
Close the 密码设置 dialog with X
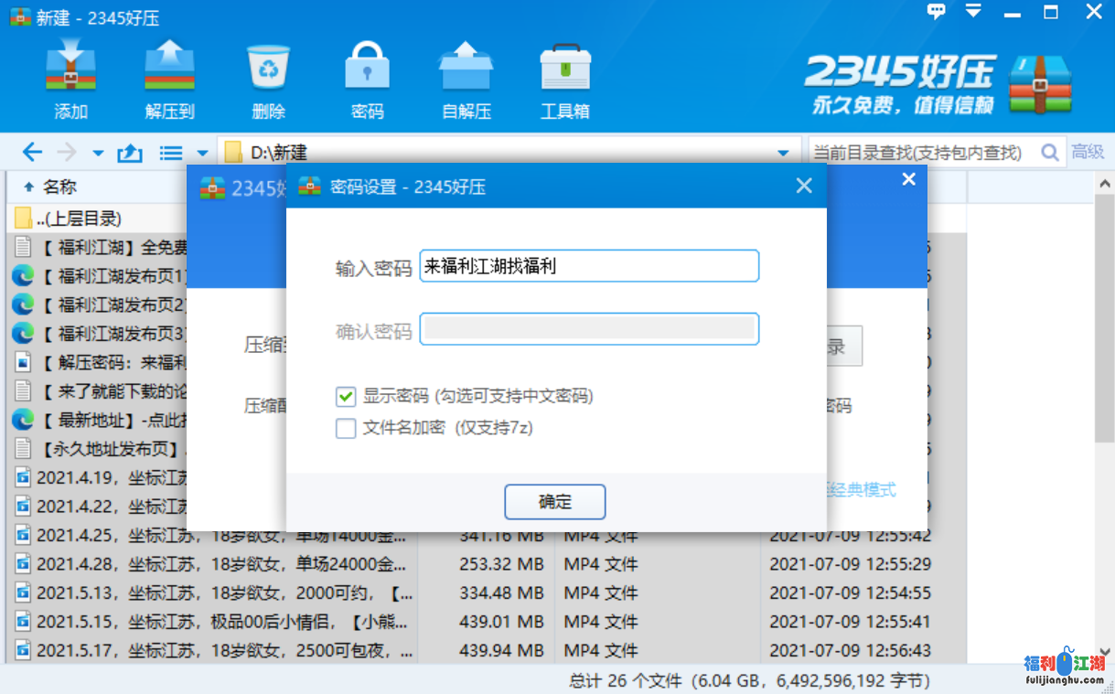pos(804,187)
